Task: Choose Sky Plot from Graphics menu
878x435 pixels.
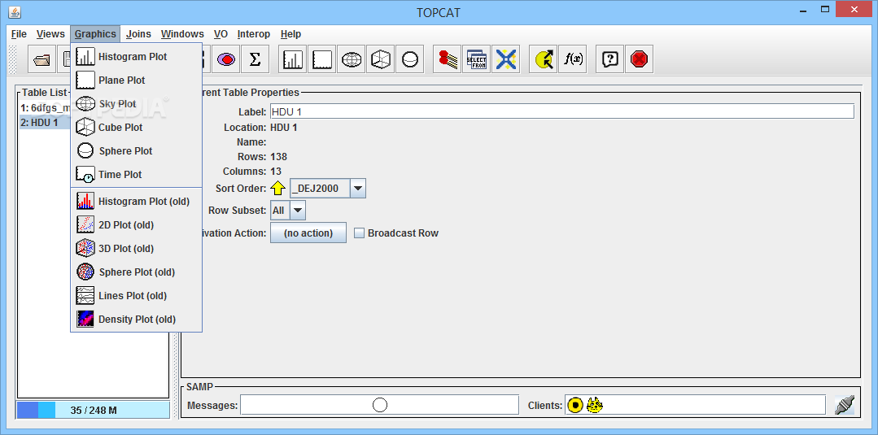Action: (136, 103)
